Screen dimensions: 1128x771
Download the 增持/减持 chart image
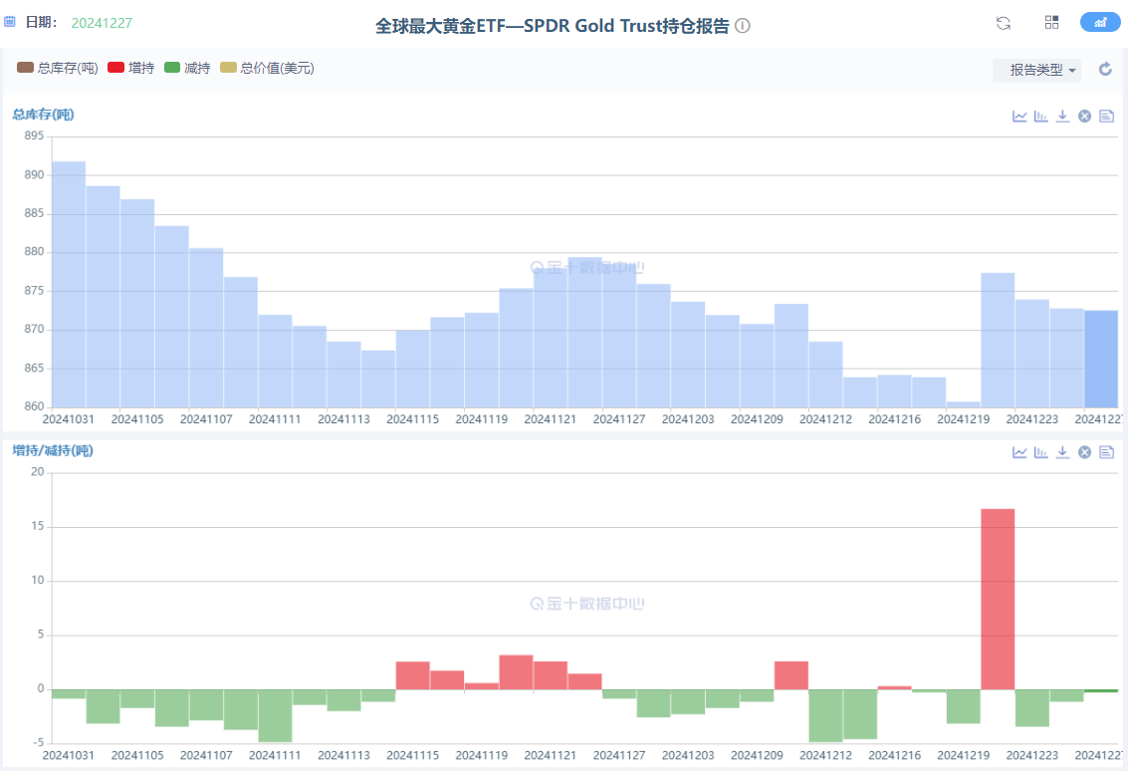pyautogui.click(x=1062, y=451)
